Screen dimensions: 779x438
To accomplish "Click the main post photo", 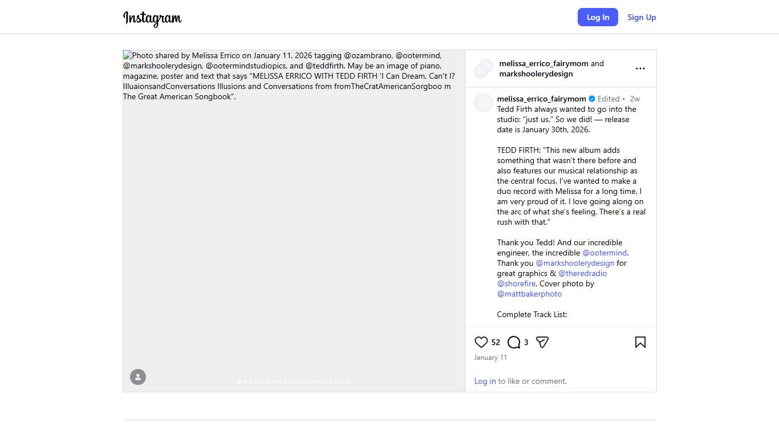I will coord(294,228).
